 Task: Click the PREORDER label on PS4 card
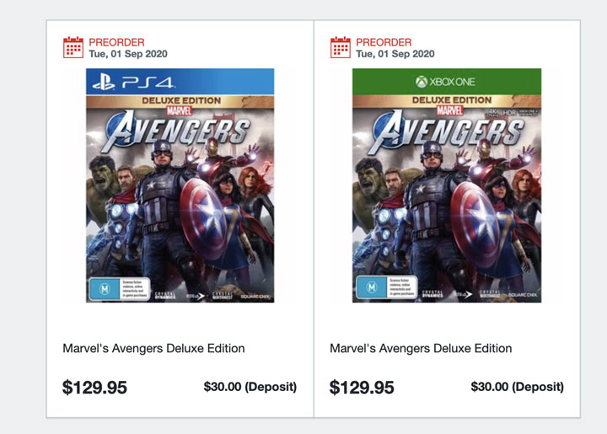click(116, 42)
